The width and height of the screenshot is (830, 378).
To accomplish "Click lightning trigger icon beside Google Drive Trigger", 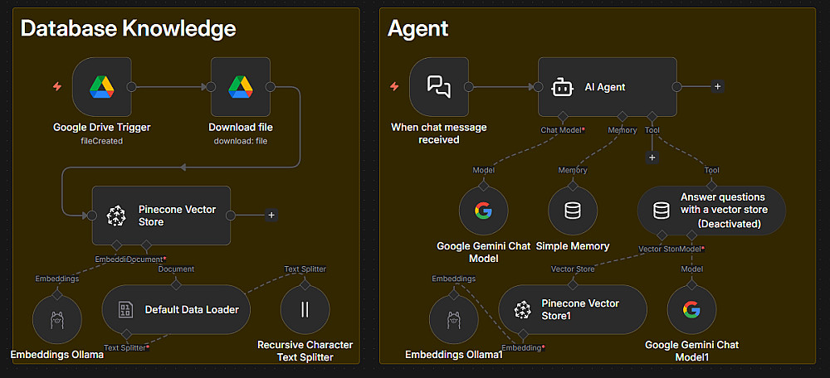I will pos(57,86).
